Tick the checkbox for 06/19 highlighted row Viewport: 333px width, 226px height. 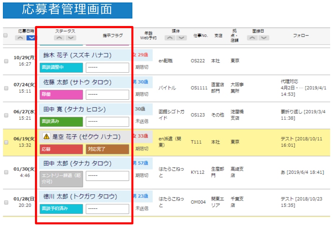[x=6, y=142]
